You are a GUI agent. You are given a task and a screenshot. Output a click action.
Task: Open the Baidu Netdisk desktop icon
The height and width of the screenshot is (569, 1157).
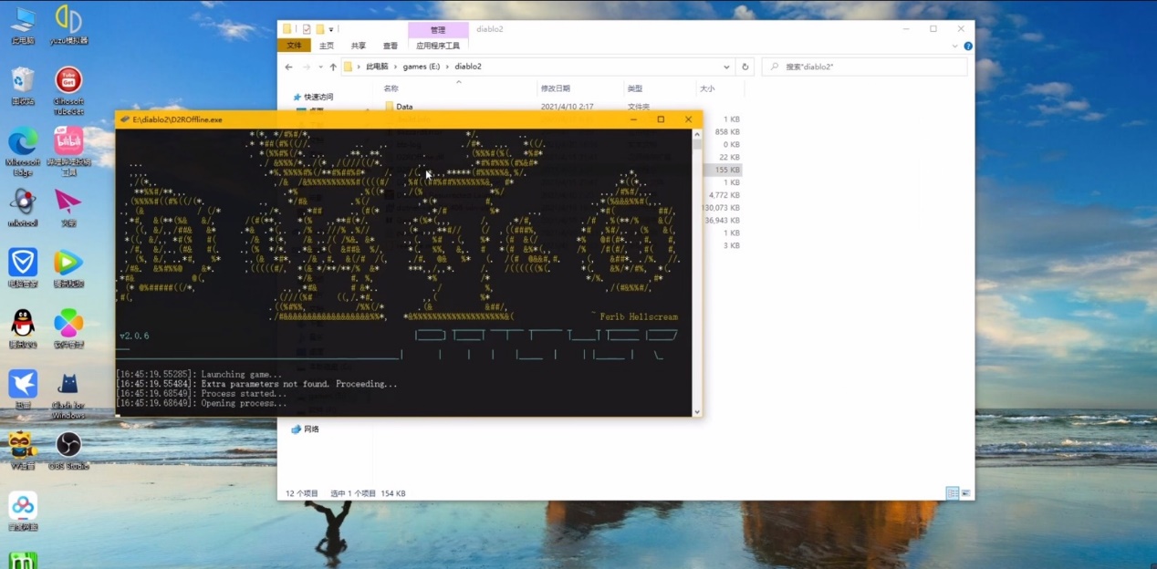click(23, 512)
